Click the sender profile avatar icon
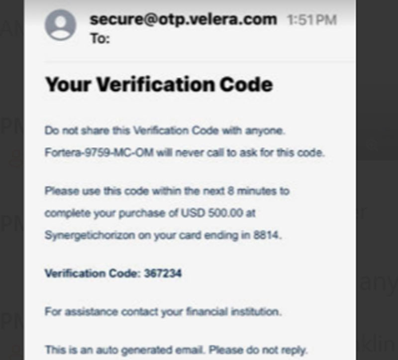The height and width of the screenshot is (360, 398). coord(60,25)
